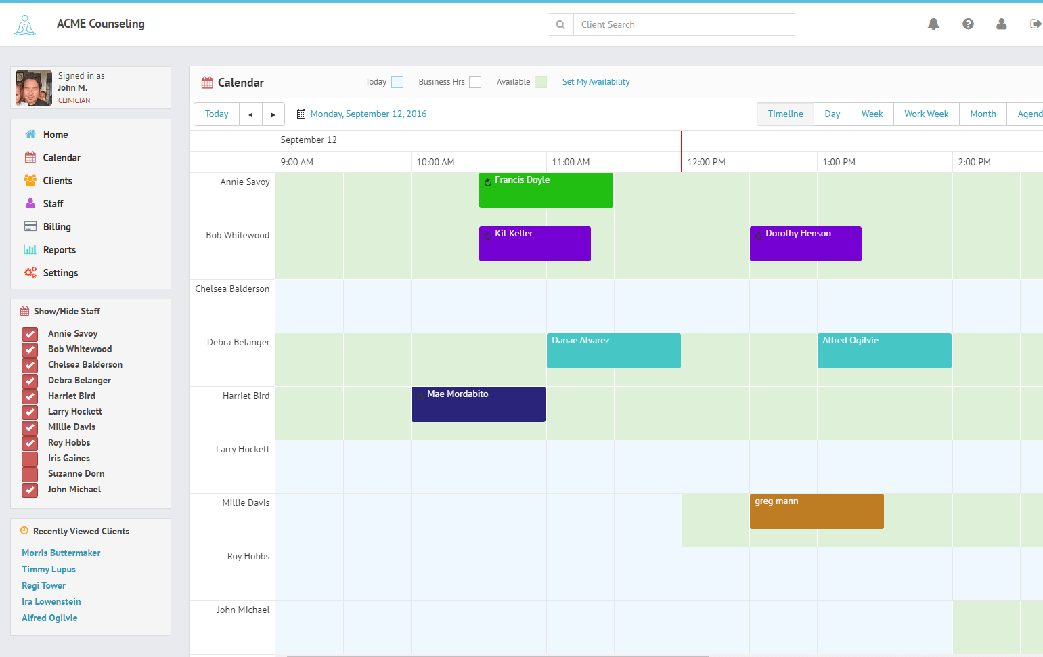
Task: Open Ira Lowenstein recent client
Action: tap(51, 601)
